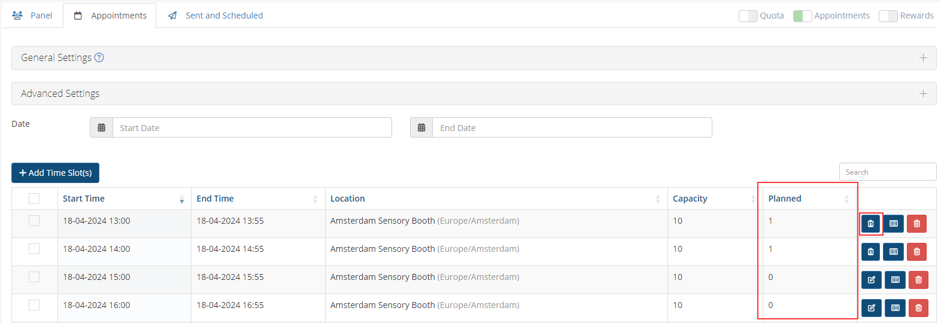Open planned participants for the 14:00 slot
941x323 pixels.
870,252
